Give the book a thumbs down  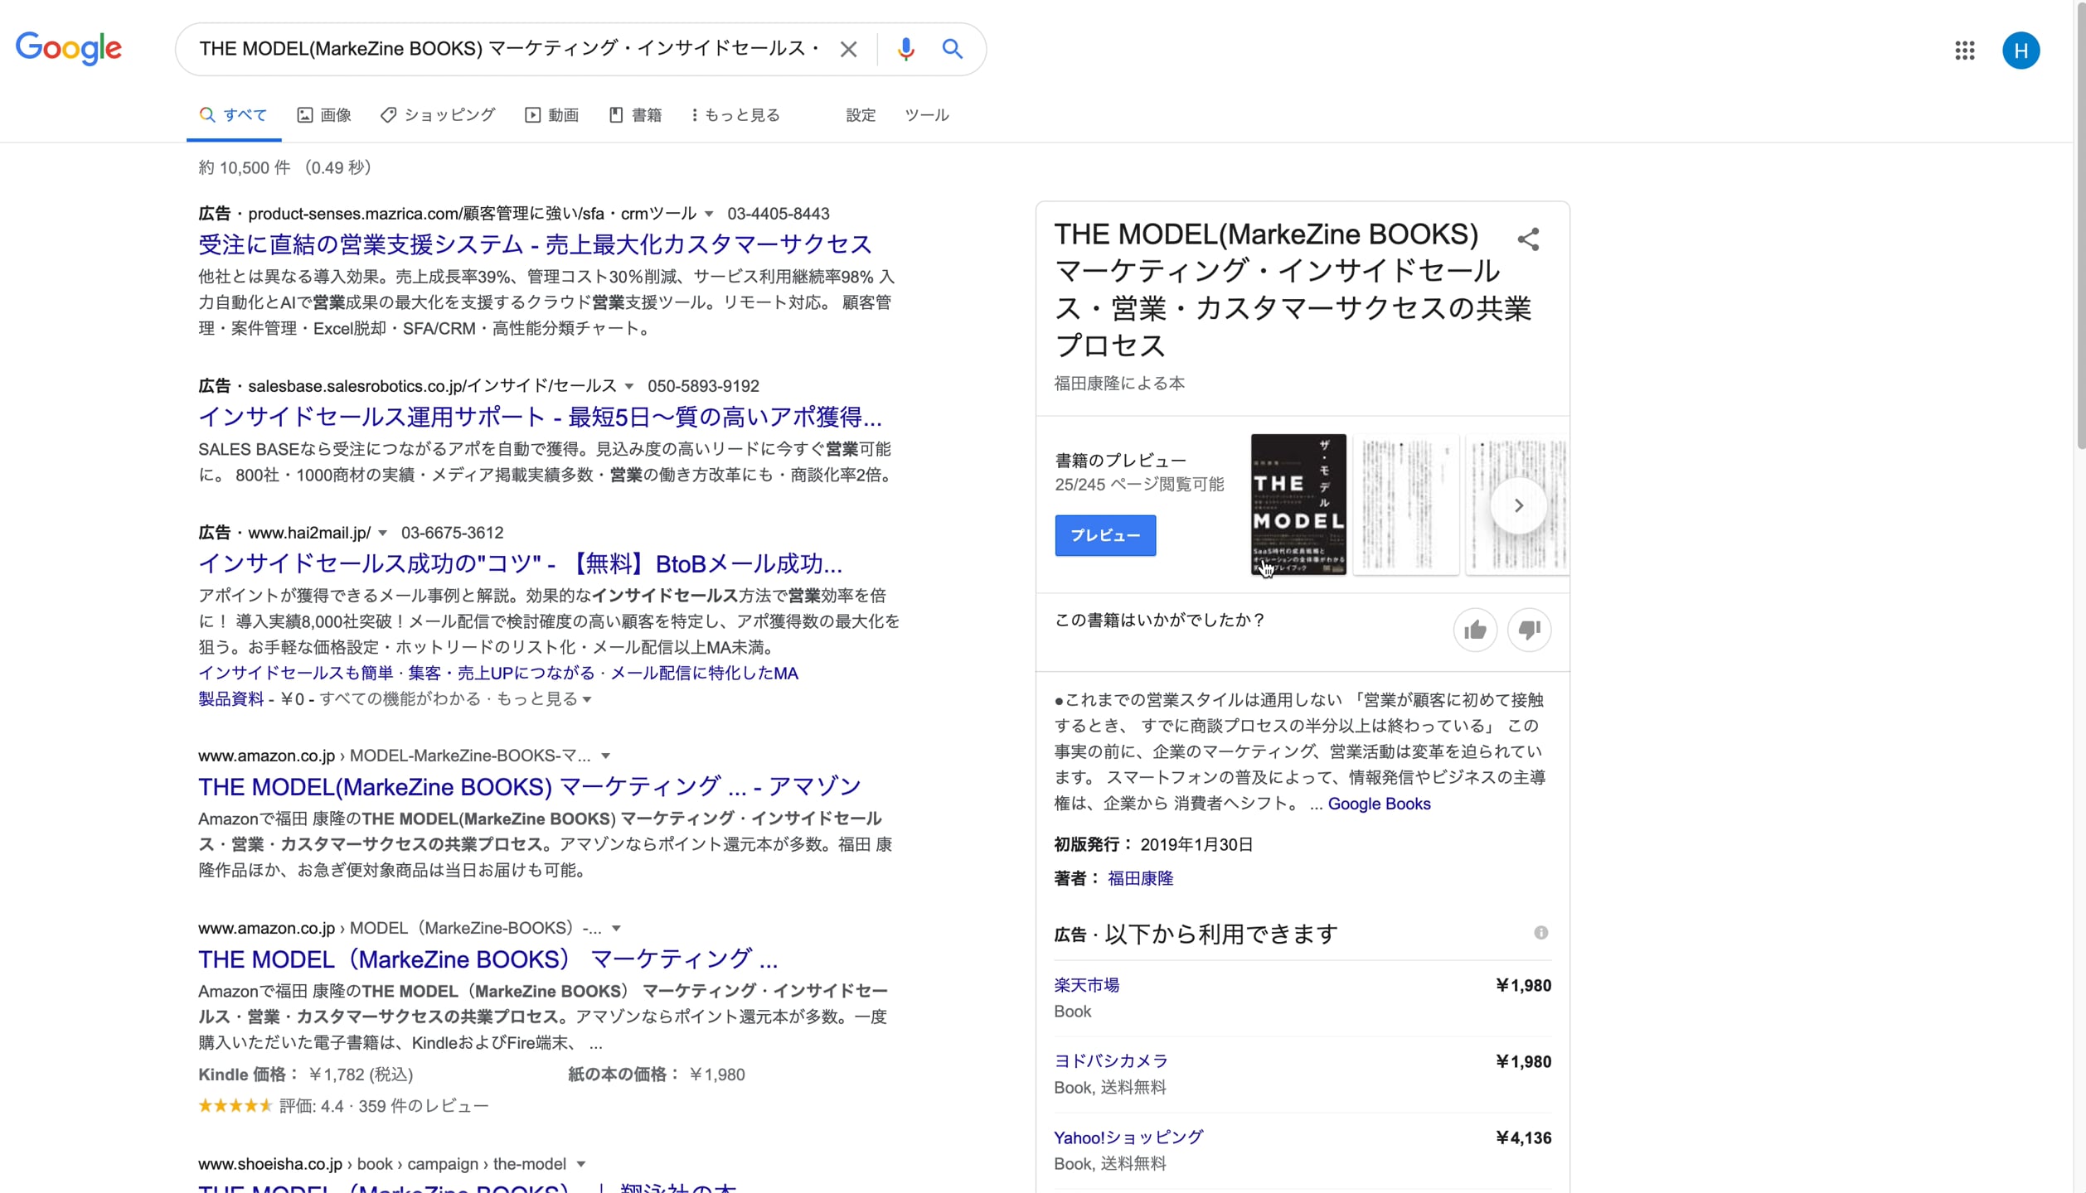pos(1529,630)
